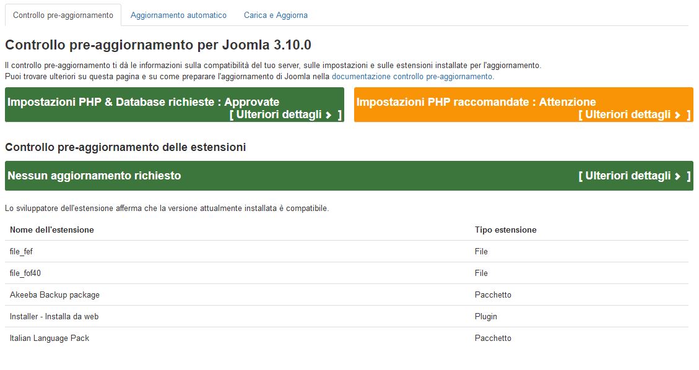Open the 'Carica e Aggiorna' tab
The width and height of the screenshot is (699, 370).
tap(275, 15)
